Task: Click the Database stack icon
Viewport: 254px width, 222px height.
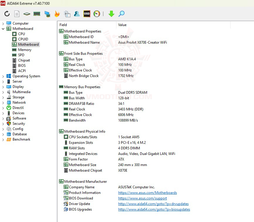Action: [9, 134]
